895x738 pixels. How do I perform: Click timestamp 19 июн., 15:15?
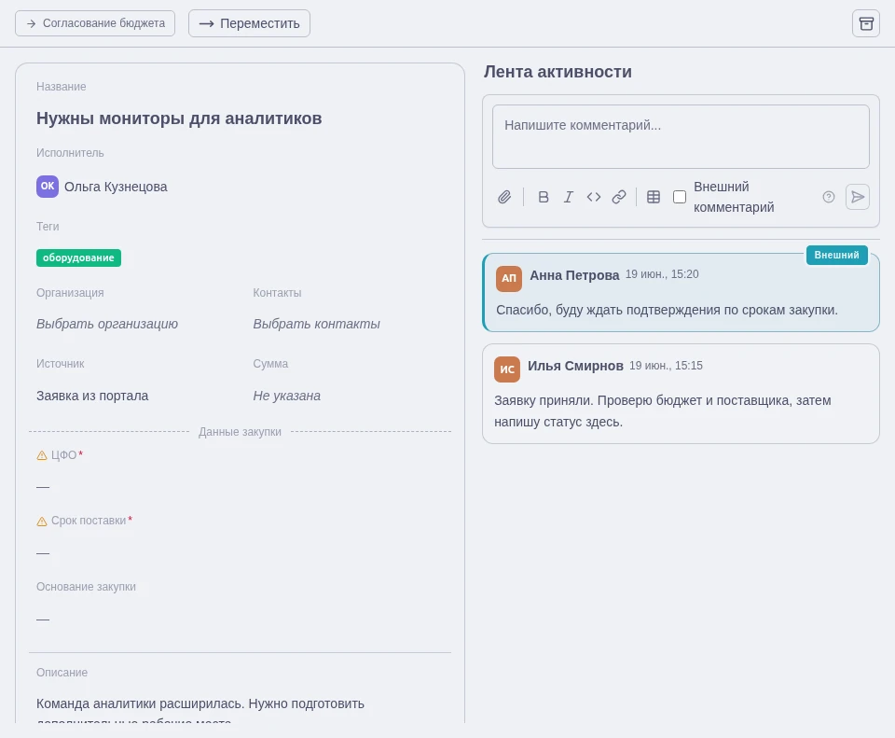(x=666, y=366)
